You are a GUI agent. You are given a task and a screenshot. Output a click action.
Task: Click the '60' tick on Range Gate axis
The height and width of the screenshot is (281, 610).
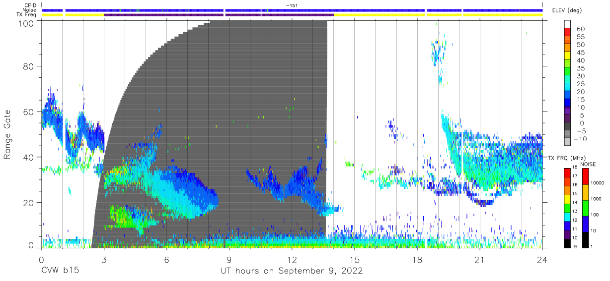point(29,112)
